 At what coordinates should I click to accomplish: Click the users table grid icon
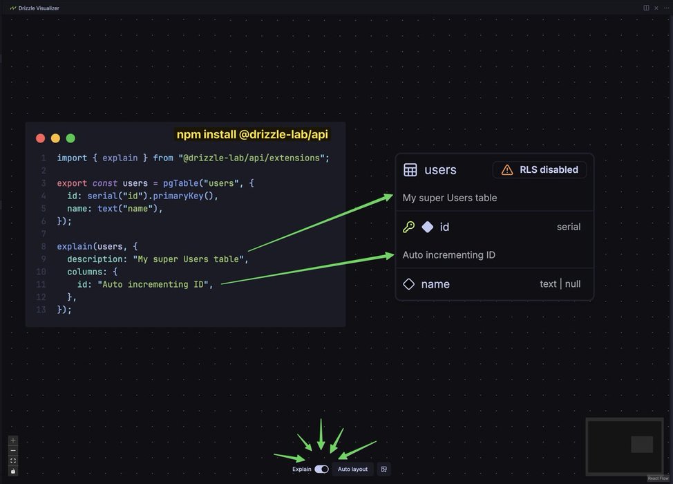(410, 170)
